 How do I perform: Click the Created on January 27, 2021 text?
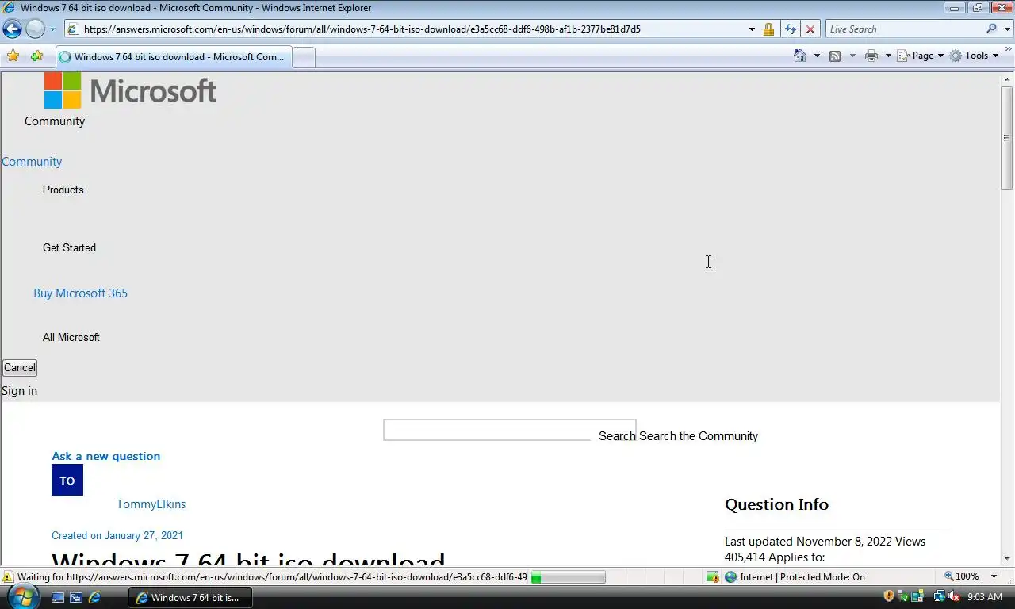(x=117, y=536)
